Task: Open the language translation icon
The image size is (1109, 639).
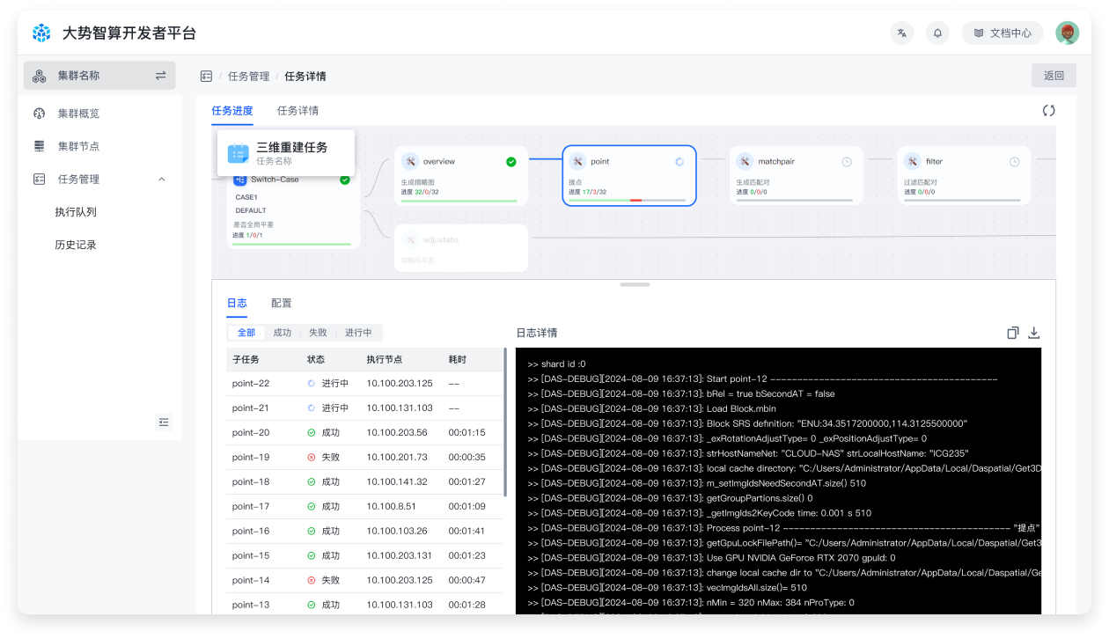Action: click(x=902, y=33)
